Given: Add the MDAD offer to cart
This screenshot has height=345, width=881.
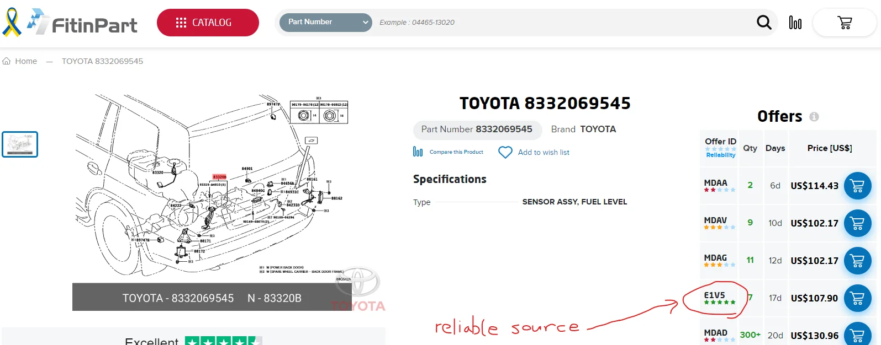Looking at the screenshot, I should pos(857,334).
